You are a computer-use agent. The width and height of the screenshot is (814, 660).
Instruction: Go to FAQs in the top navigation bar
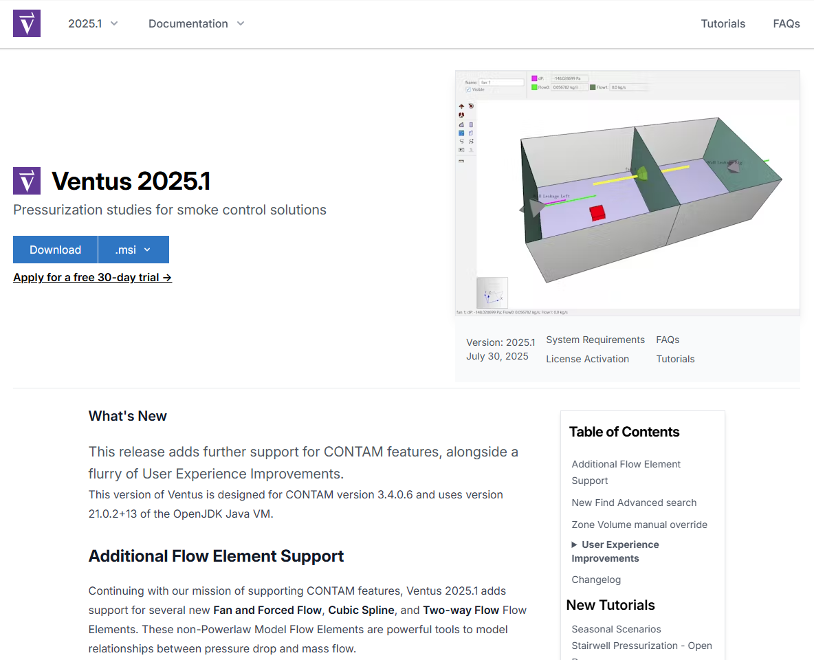786,24
